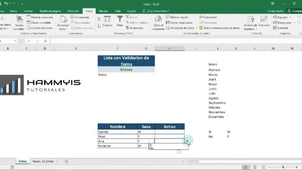Click Relleno rápido
302x170 pixels.
[x=177, y=17]
